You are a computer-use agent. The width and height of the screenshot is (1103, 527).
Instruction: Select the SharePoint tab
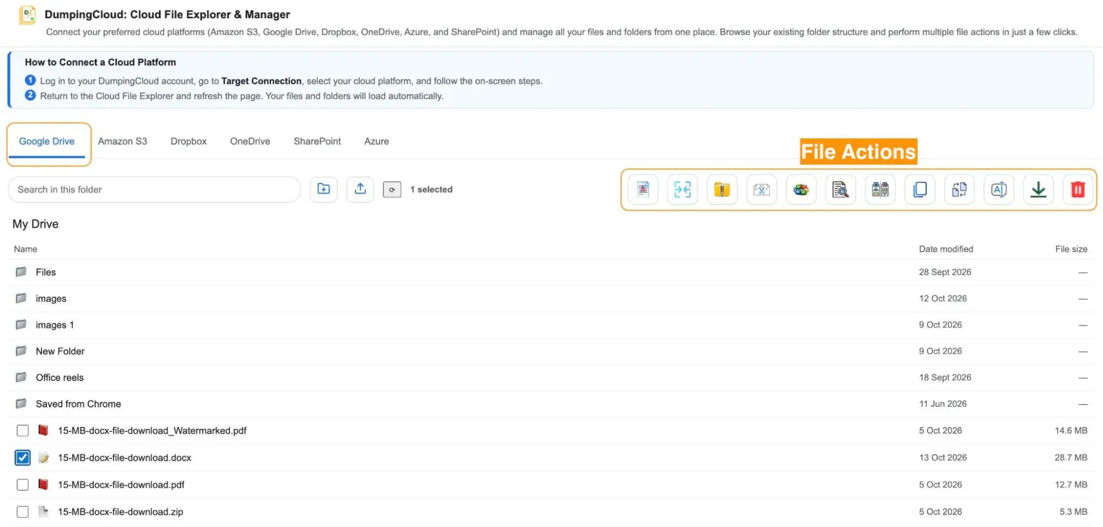(317, 142)
